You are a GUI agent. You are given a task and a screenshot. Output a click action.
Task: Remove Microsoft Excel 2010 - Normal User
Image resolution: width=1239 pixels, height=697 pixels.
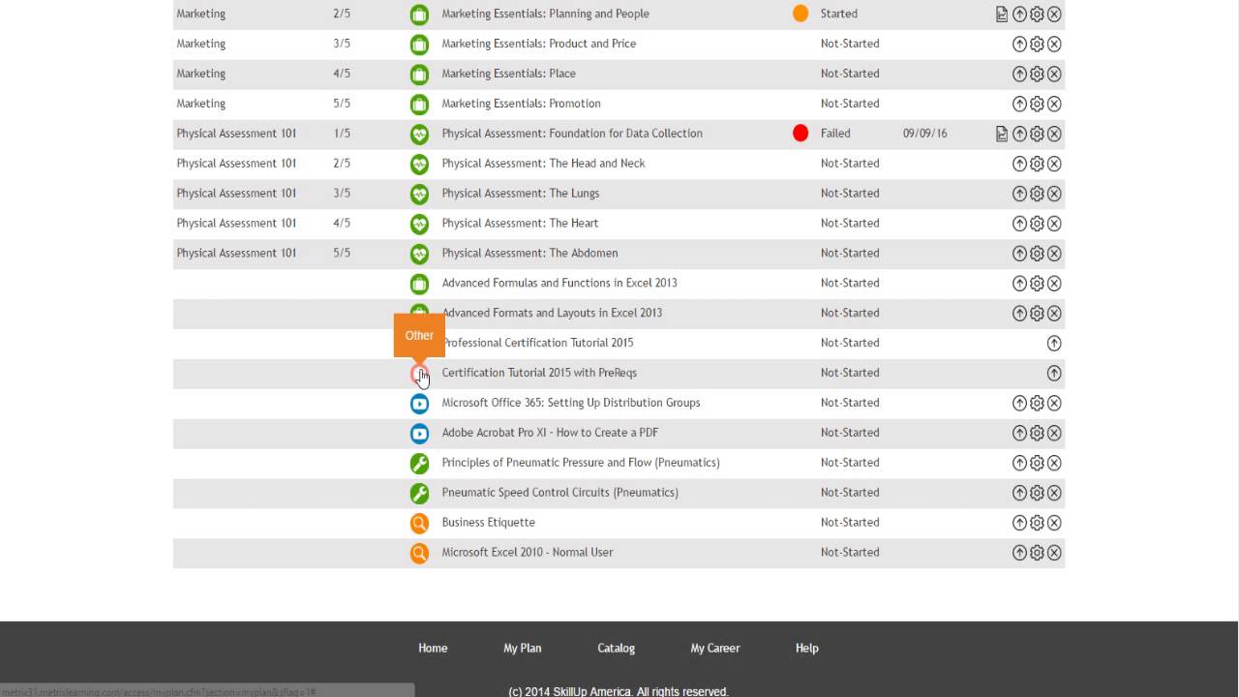(x=1054, y=553)
